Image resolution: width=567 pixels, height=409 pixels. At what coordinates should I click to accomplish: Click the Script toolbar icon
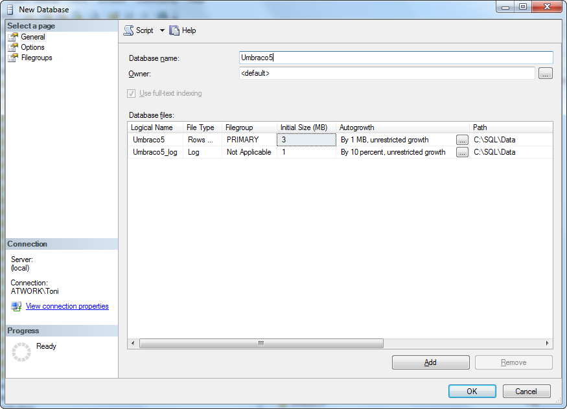point(128,30)
